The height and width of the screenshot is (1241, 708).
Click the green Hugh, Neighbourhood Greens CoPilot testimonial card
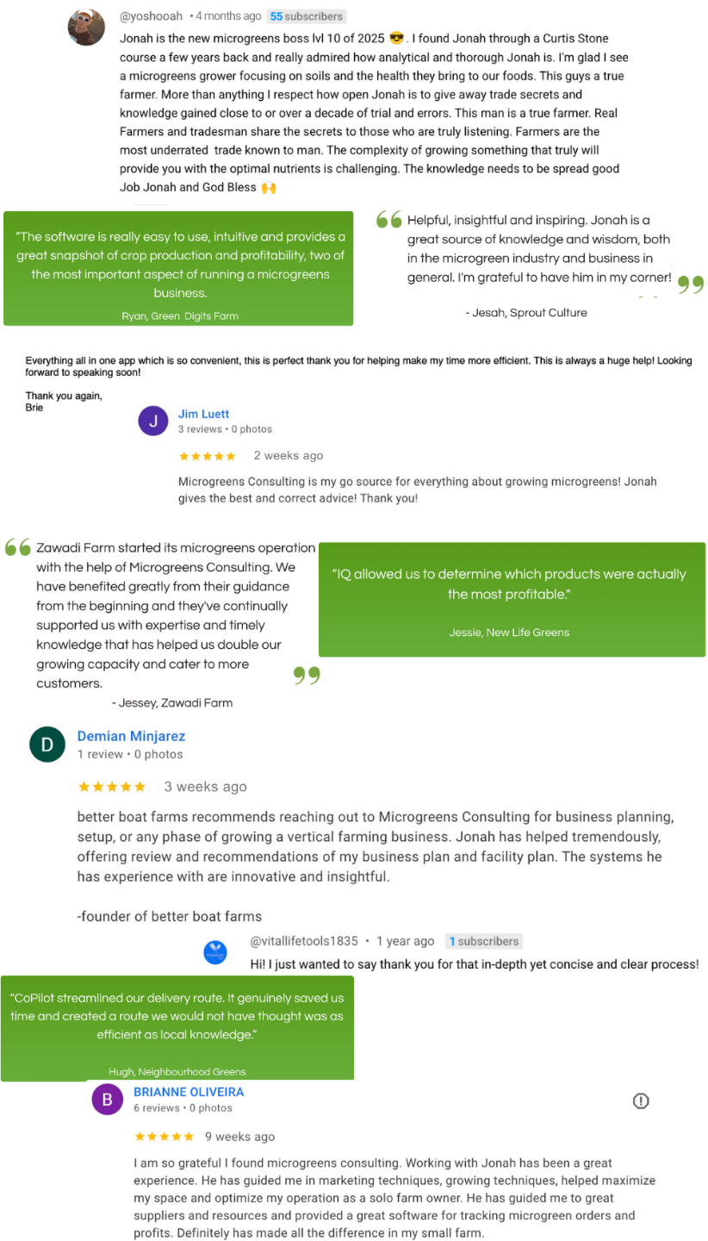click(177, 1028)
